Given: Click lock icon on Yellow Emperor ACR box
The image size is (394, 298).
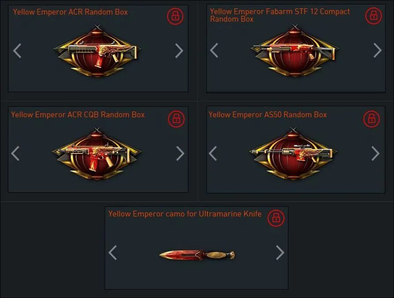Looking at the screenshot, I should 175,16.
